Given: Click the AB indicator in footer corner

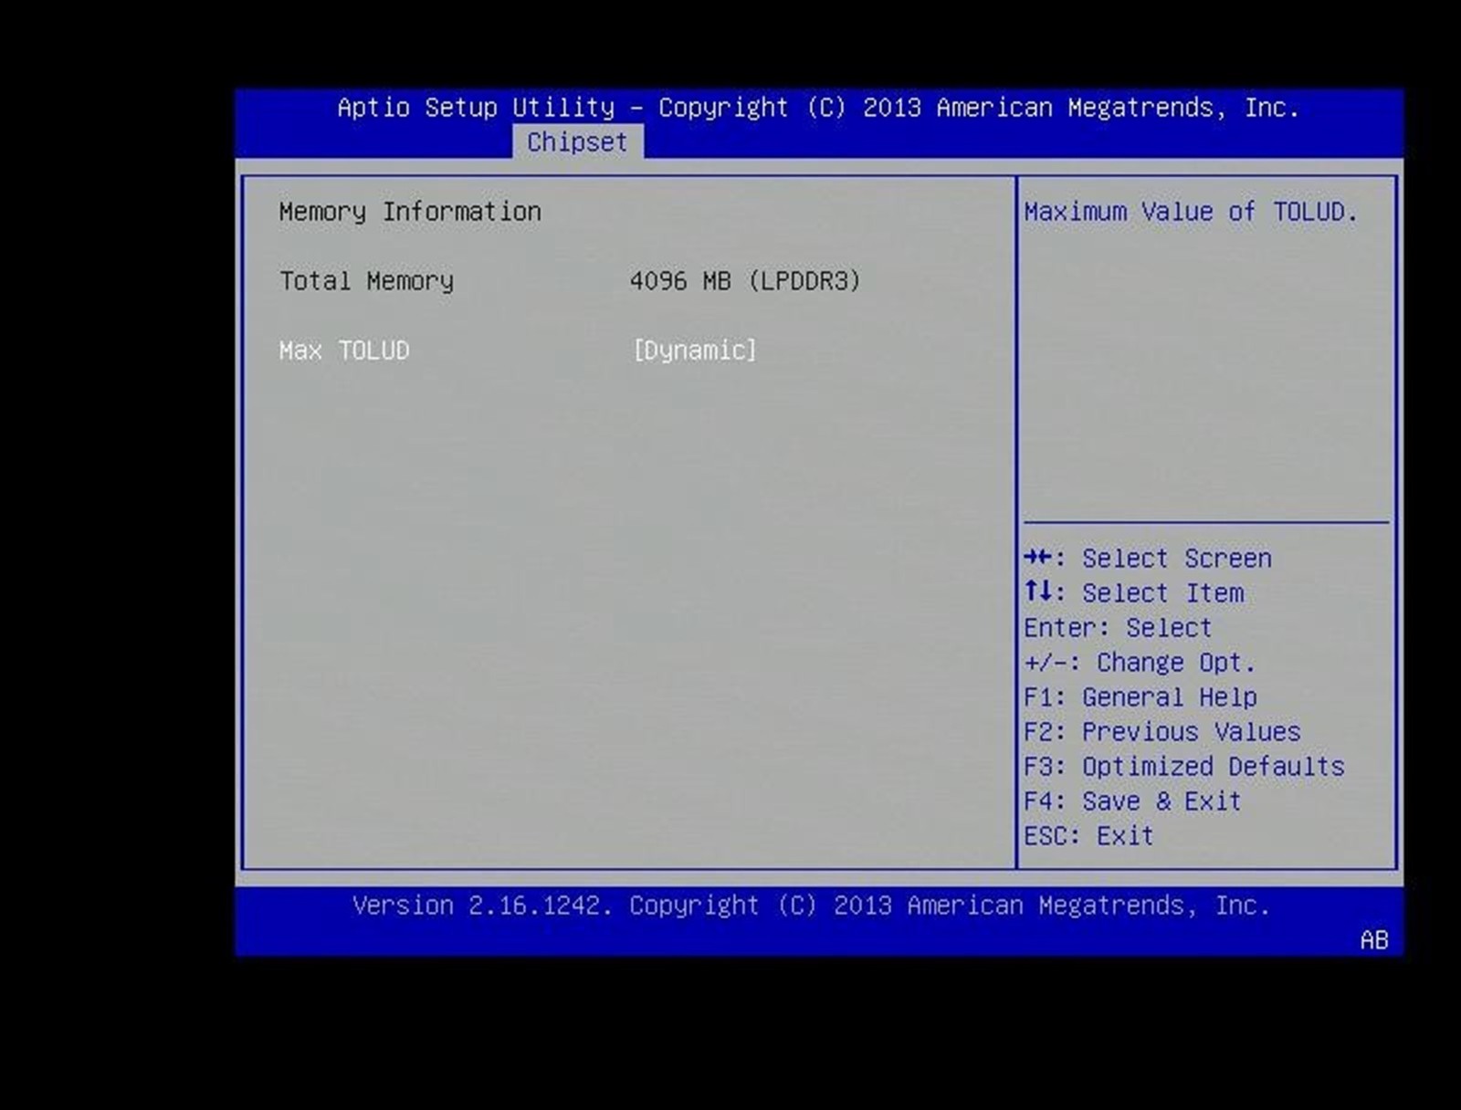Looking at the screenshot, I should pos(1374,940).
